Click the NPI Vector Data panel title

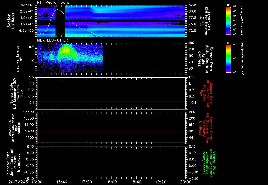53,2
